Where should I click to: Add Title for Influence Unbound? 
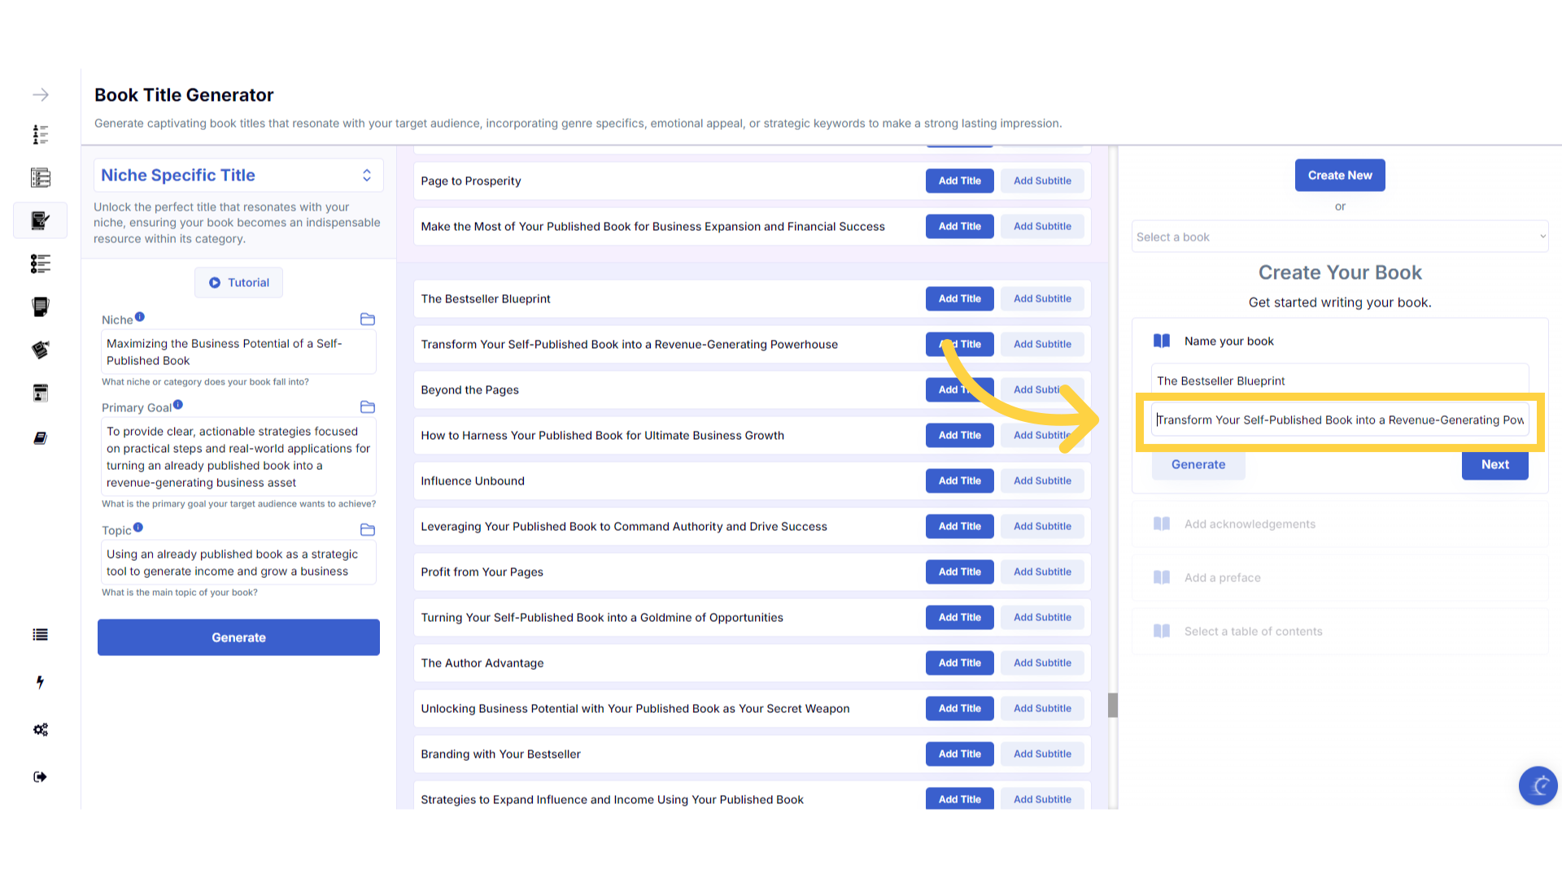point(959,481)
